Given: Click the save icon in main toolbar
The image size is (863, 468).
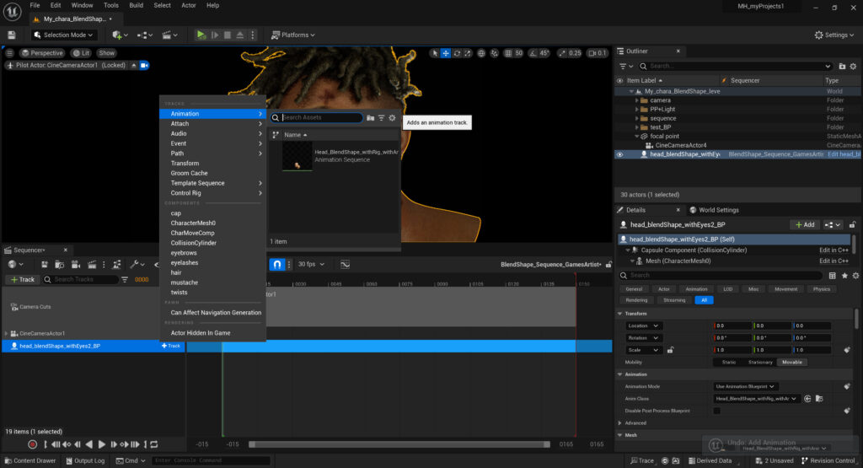Looking at the screenshot, I should (x=12, y=35).
